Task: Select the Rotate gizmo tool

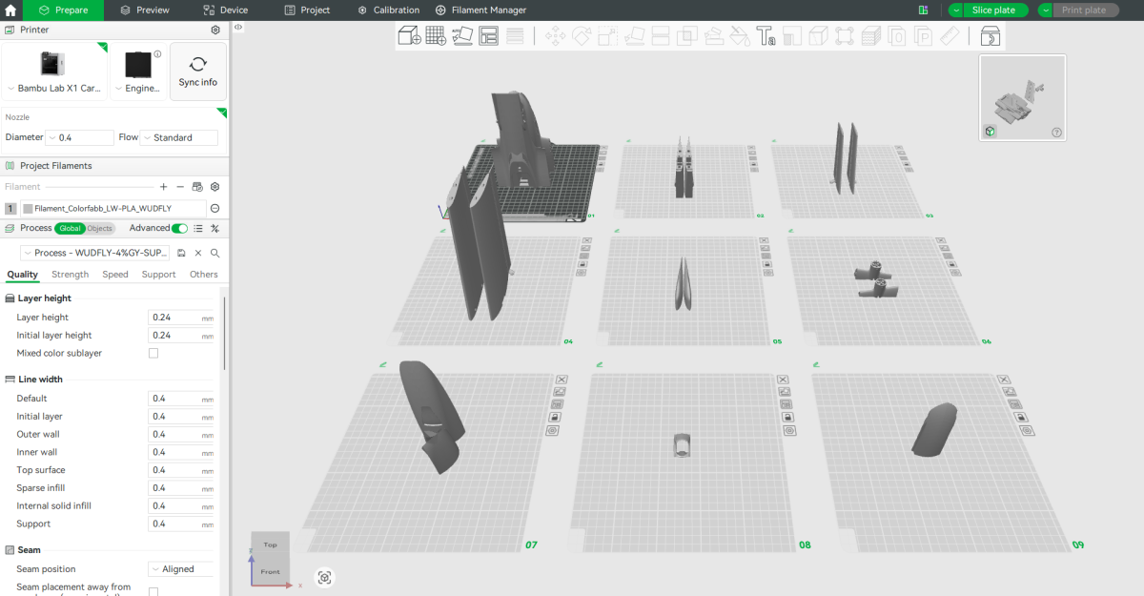Action: (x=582, y=36)
